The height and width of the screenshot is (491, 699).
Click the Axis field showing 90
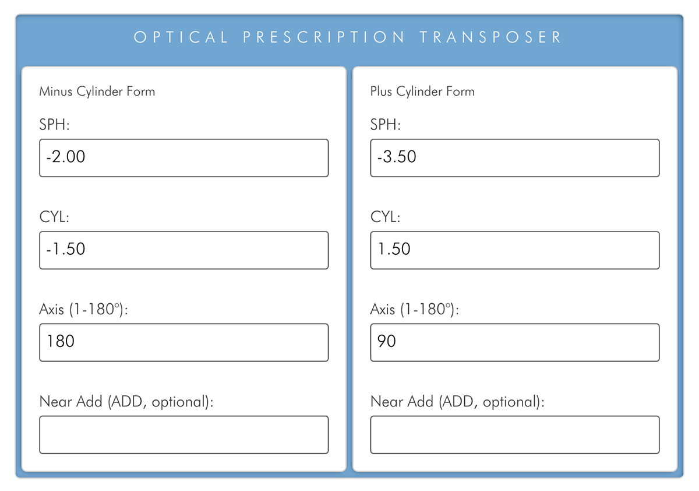514,342
